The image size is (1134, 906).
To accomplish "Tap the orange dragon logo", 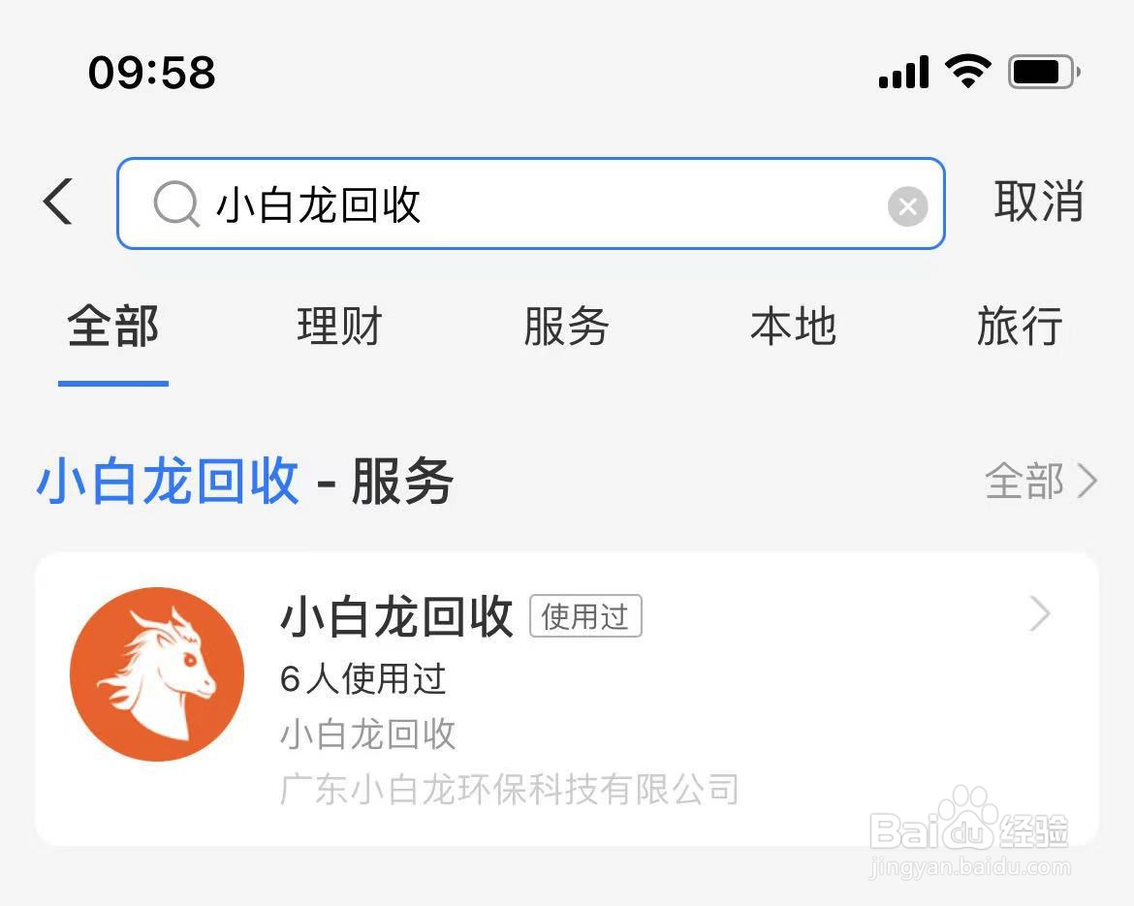I will (x=157, y=673).
